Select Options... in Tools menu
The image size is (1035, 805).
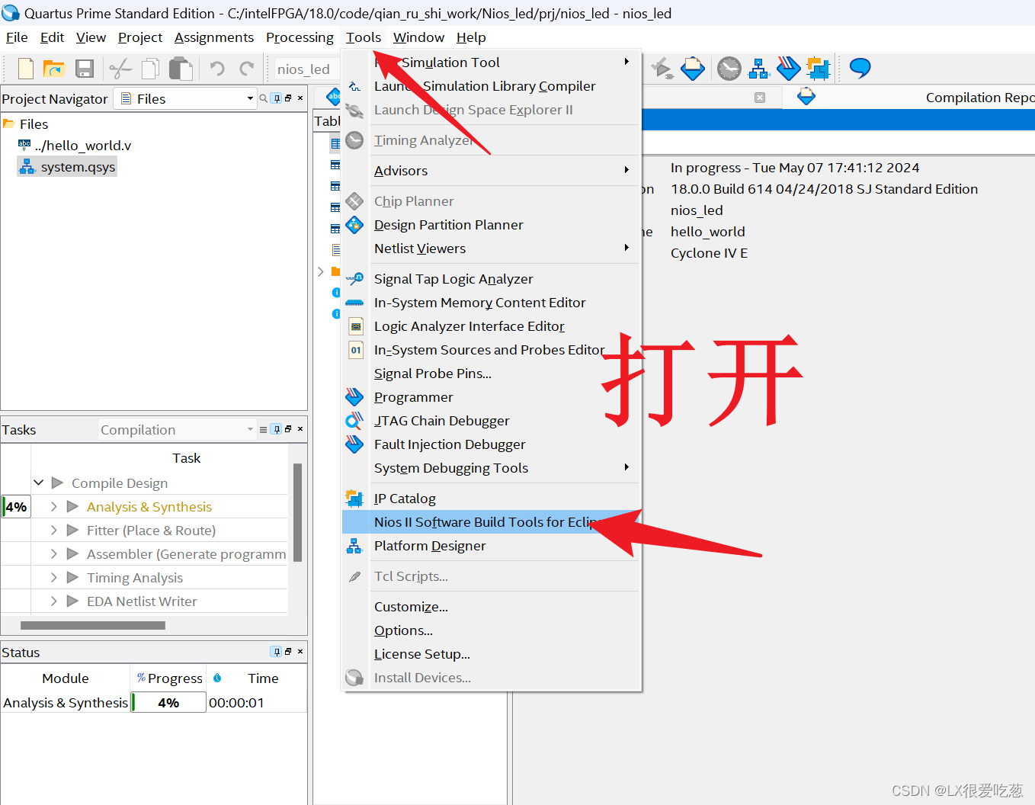click(x=492, y=630)
